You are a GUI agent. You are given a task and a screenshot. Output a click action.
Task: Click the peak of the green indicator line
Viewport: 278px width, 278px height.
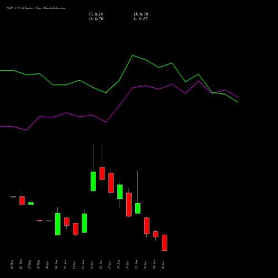pyautogui.click(x=132, y=55)
